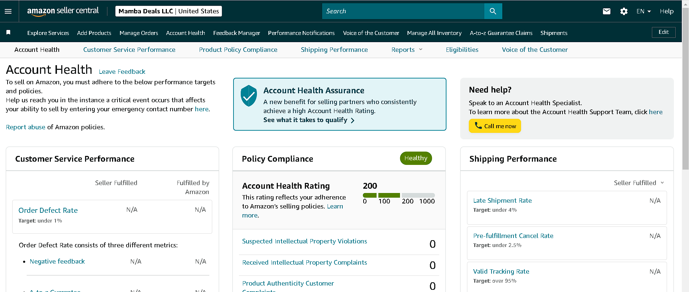Switch to Shipping Performance tab
Image resolution: width=689 pixels, height=292 pixels.
(334, 50)
